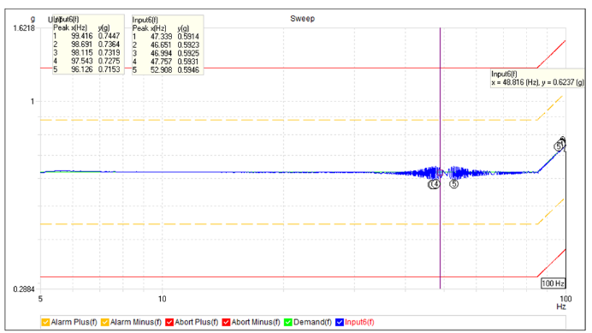Toggle the Alarm Plus(f) legend checkbox
This screenshot has width=592, height=333.
click(45, 322)
